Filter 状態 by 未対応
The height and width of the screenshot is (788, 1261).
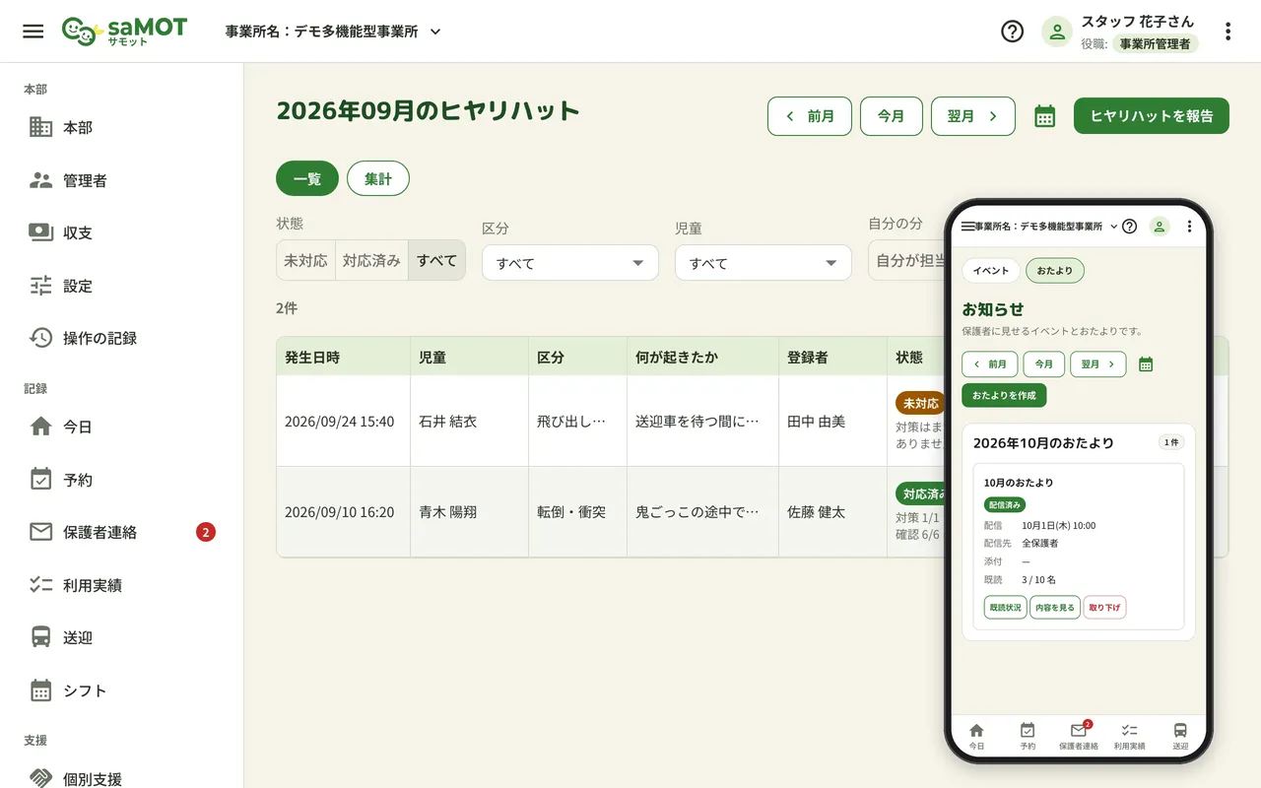coord(305,261)
